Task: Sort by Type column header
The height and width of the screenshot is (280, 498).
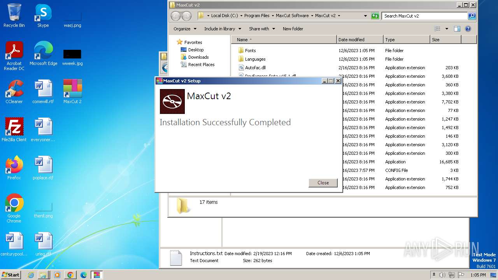Action: (x=407, y=40)
